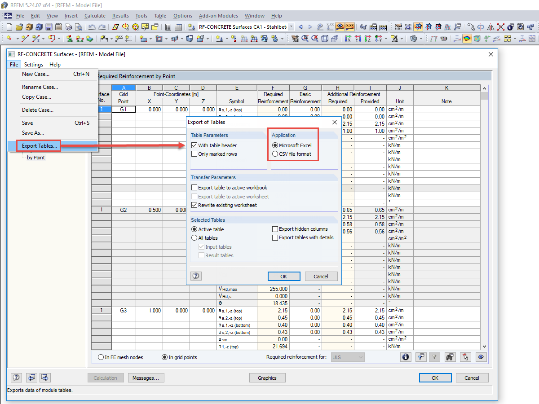Check Export hidden columns checkbox
The width and height of the screenshot is (539, 404).
pos(275,229)
